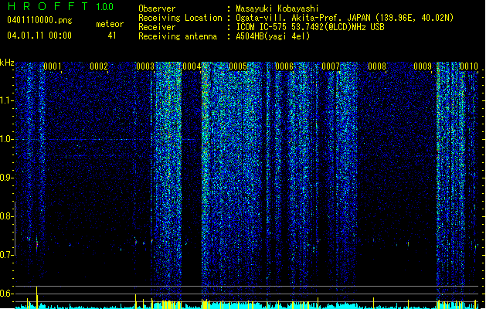
Task: Click the Receiving Location label
Action: pos(180,18)
